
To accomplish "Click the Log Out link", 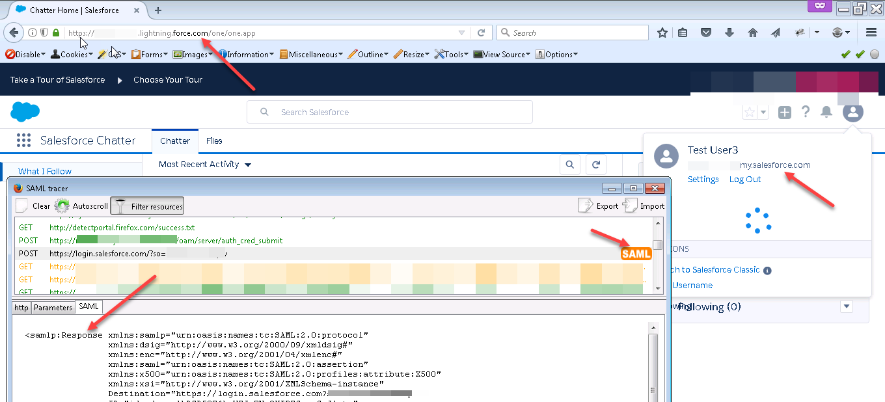I will pos(745,179).
